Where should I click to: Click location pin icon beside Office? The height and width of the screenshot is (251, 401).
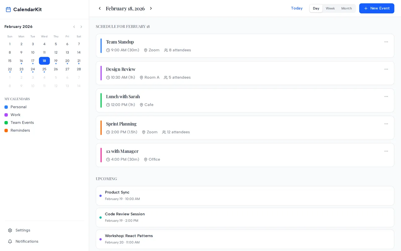click(x=146, y=159)
